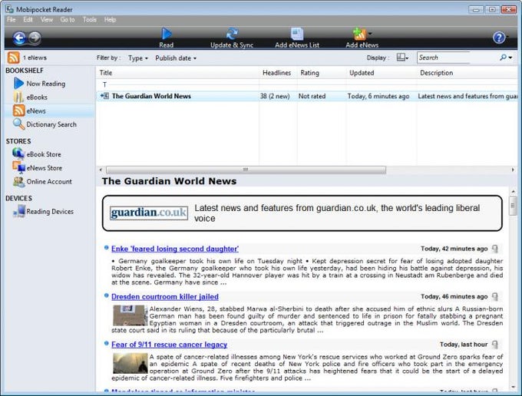This screenshot has height=396, width=522.
Task: Click the "T" group row in the list
Action: pos(306,84)
